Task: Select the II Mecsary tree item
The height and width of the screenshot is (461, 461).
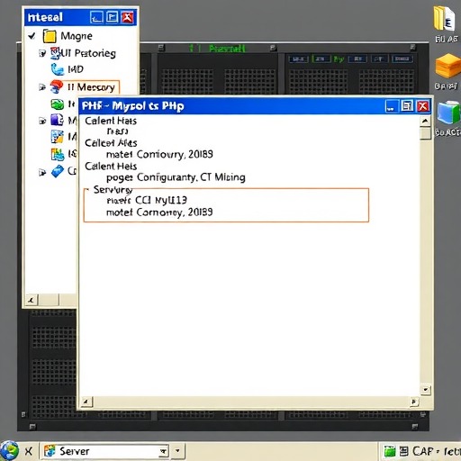Action: click(x=91, y=87)
